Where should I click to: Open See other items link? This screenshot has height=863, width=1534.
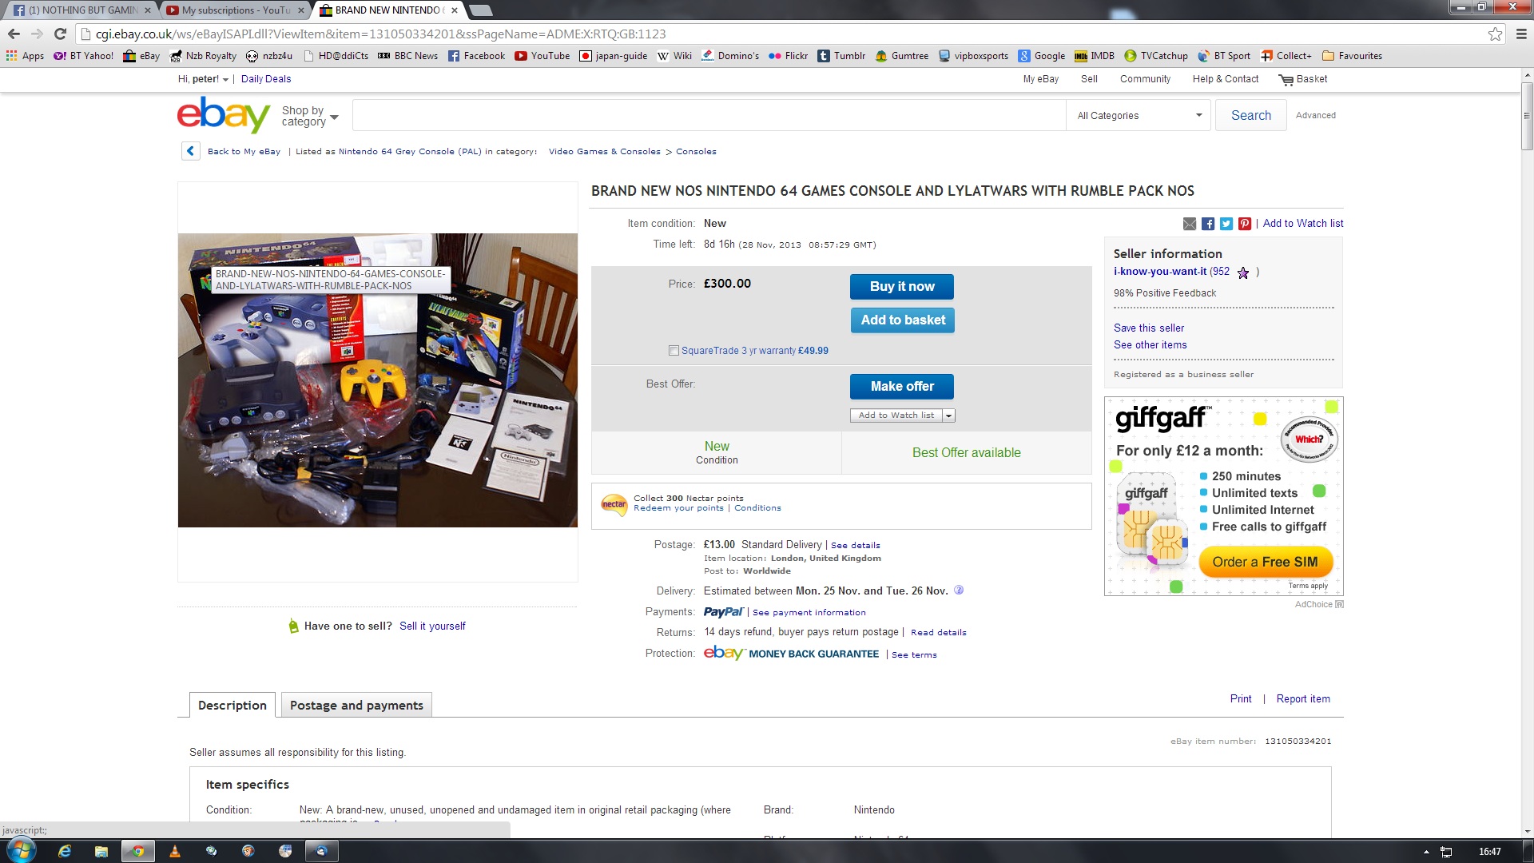click(1150, 345)
